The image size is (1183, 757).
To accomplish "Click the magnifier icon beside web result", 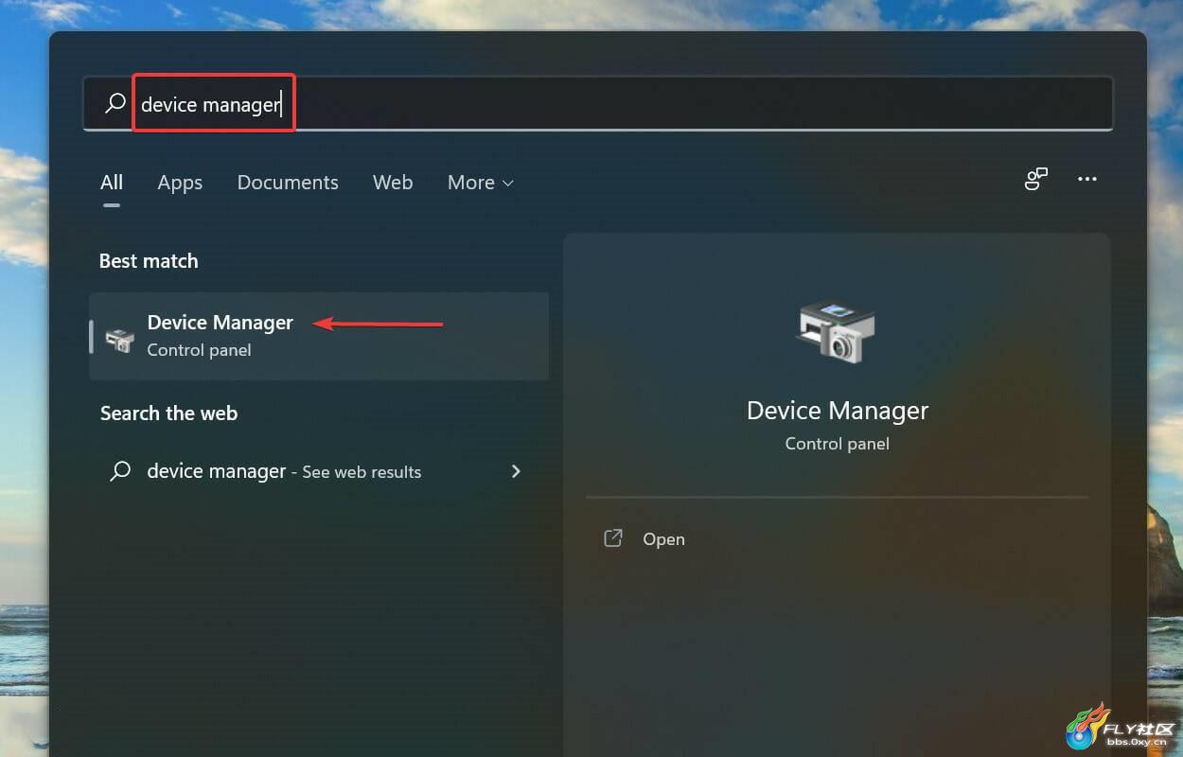I will pyautogui.click(x=120, y=471).
